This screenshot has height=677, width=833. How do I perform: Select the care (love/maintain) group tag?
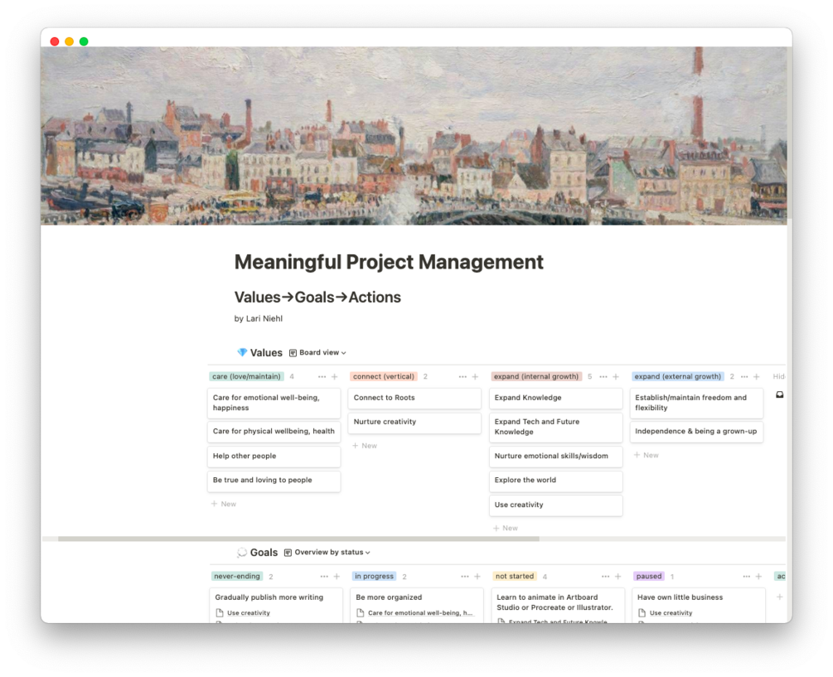pyautogui.click(x=246, y=376)
